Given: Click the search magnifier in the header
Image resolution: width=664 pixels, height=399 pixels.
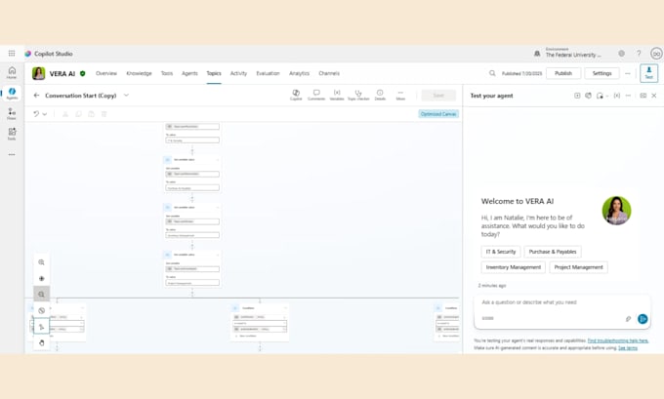Looking at the screenshot, I should [x=492, y=73].
